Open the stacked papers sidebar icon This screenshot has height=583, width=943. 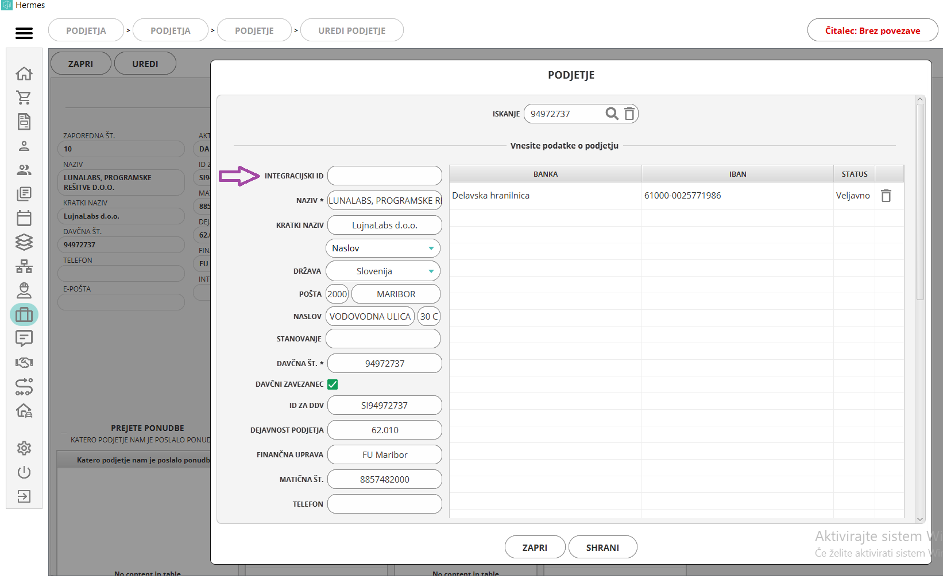[x=24, y=194]
